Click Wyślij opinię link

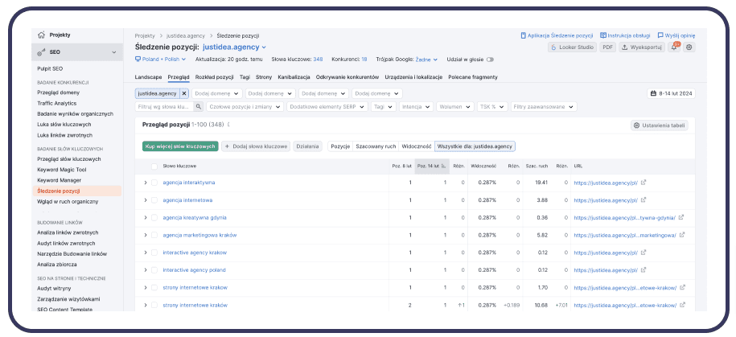676,35
